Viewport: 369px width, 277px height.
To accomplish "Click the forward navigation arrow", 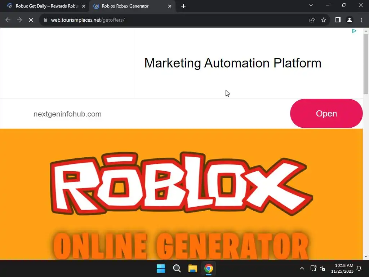I will point(19,20).
